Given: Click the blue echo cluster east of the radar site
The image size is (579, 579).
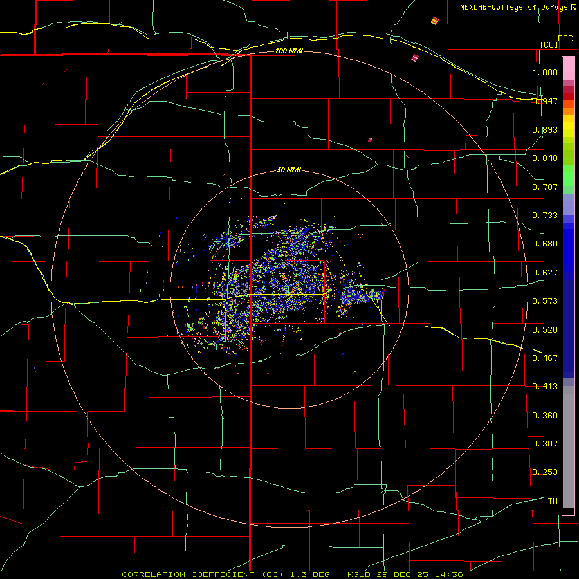Looking at the screenshot, I should tap(362, 296).
